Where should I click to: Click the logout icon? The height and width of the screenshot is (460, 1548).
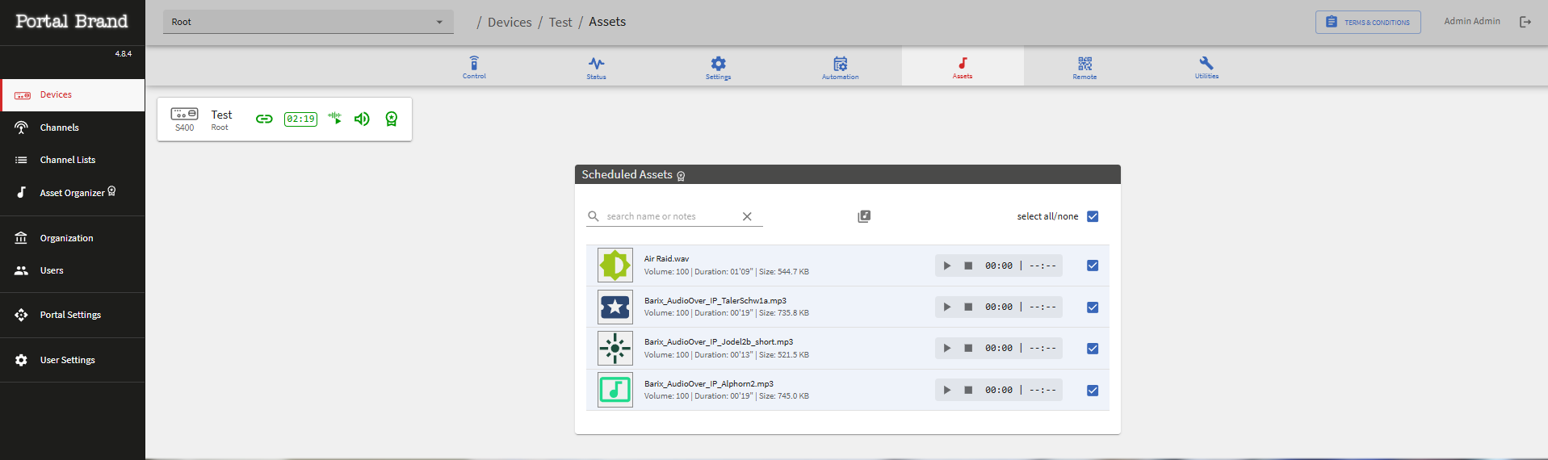click(x=1525, y=22)
